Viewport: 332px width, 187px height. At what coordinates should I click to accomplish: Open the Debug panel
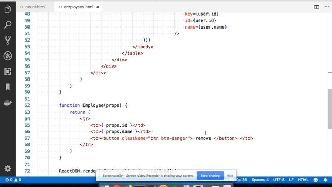[8, 56]
